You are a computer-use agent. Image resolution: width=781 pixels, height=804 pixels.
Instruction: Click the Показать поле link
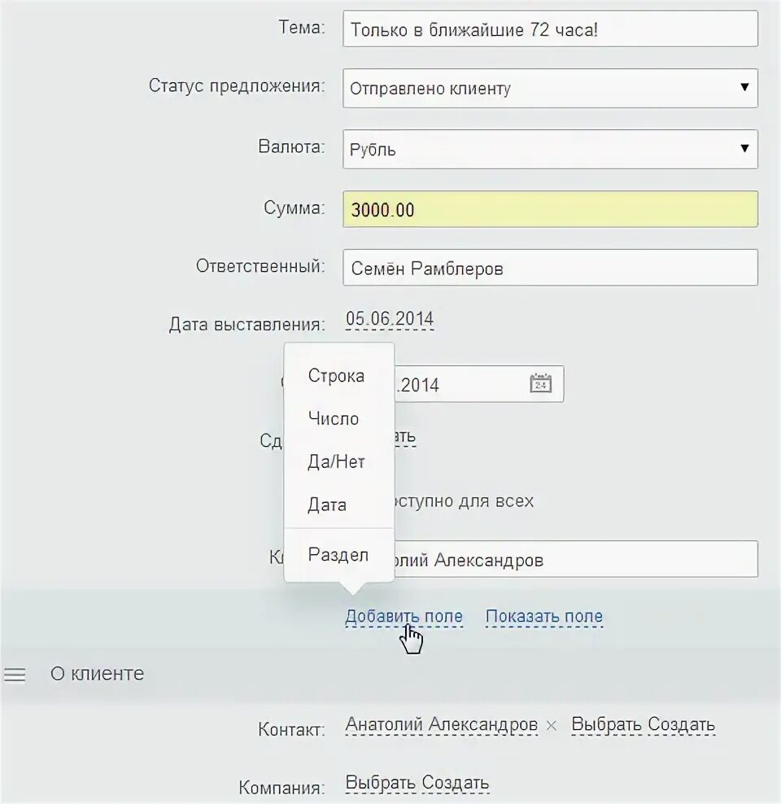point(544,616)
